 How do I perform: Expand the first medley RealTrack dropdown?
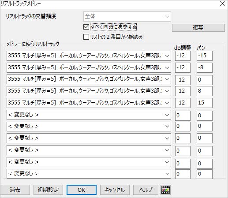[89, 56]
